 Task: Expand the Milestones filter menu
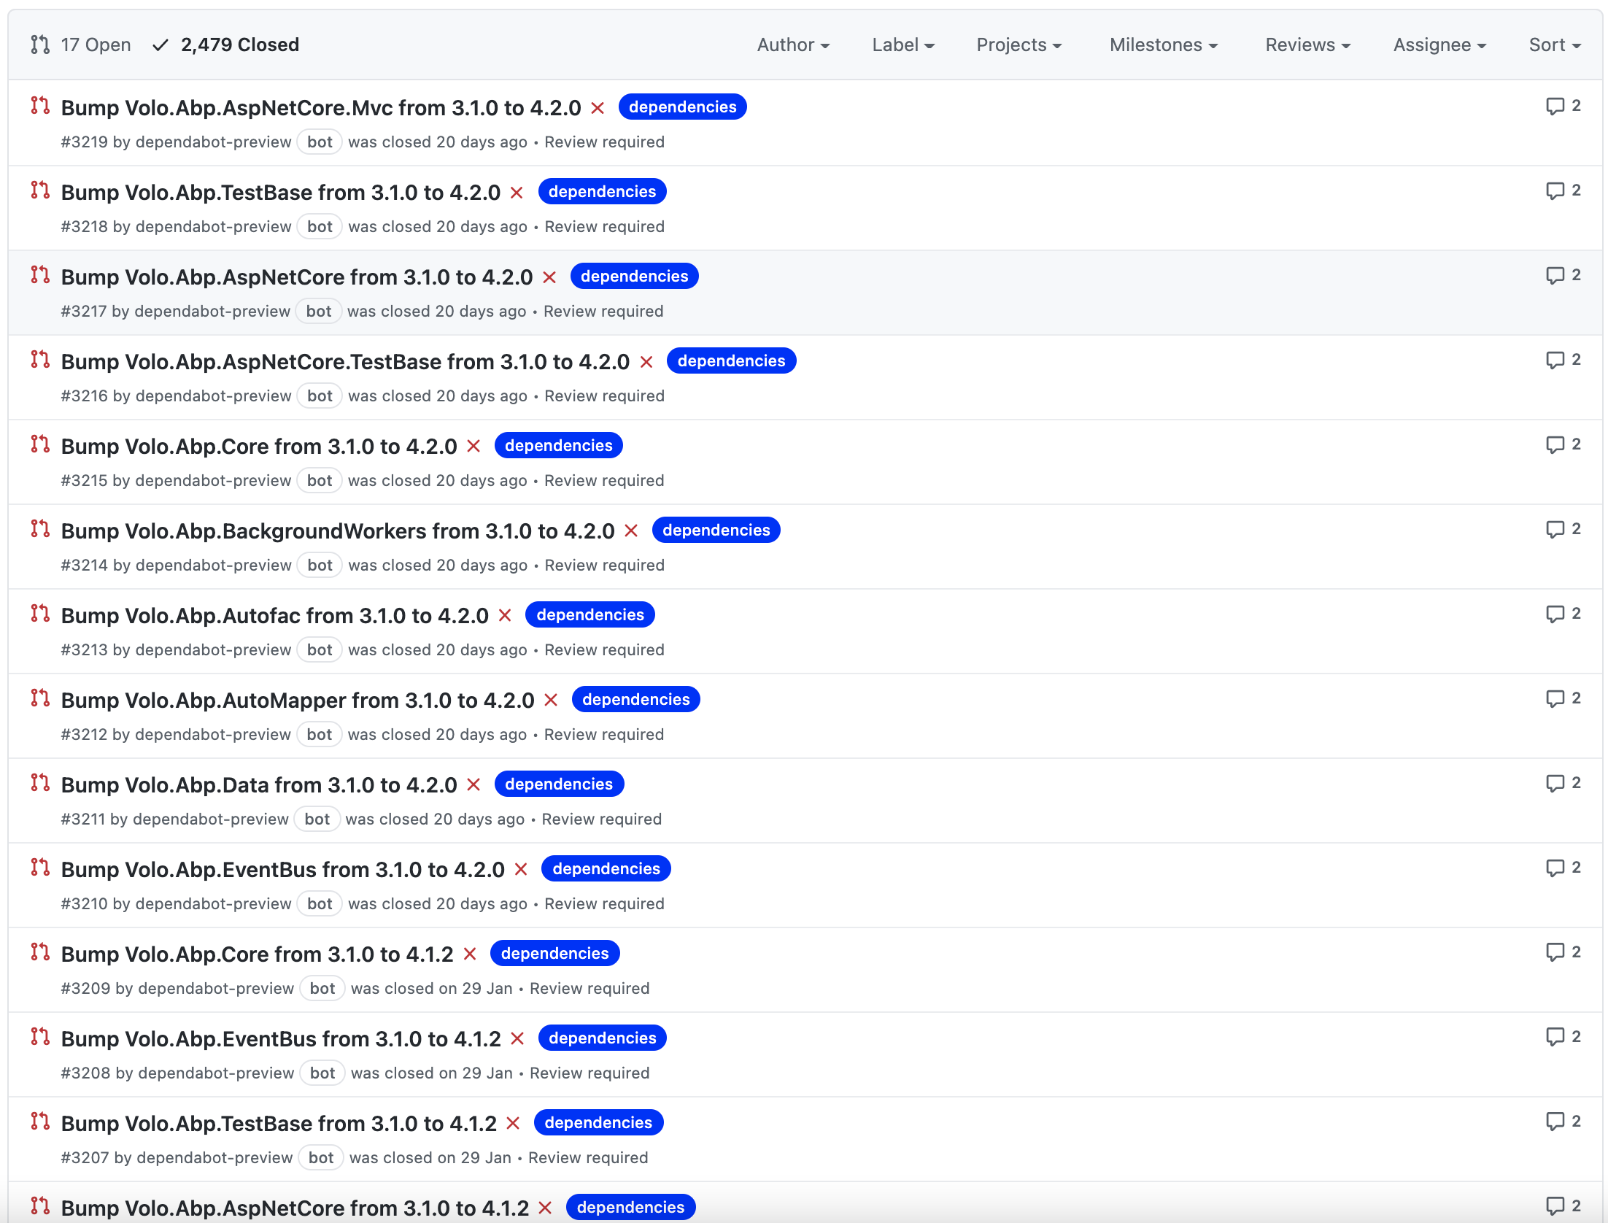click(1164, 45)
